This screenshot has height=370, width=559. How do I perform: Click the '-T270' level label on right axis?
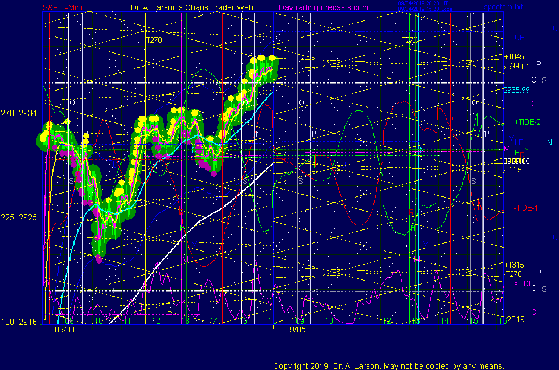[513, 274]
